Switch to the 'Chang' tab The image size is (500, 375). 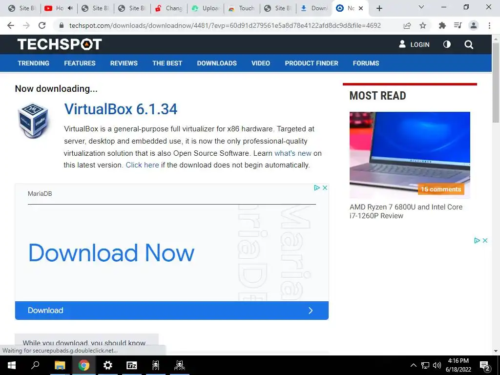pos(169,8)
